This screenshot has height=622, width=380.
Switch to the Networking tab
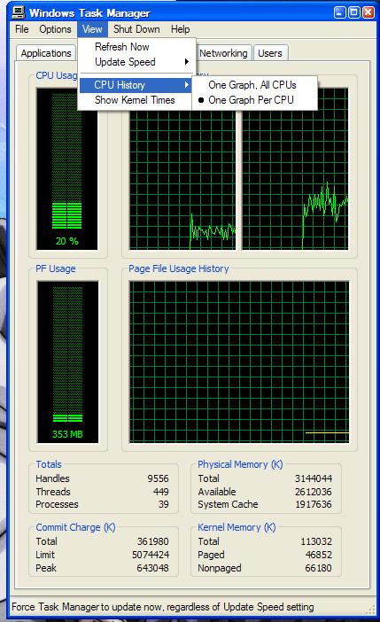click(223, 53)
